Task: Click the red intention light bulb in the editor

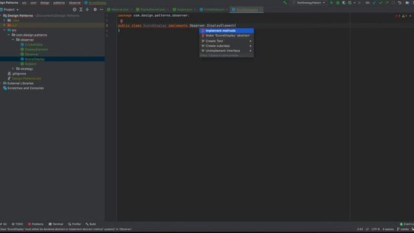Action: [121, 21]
